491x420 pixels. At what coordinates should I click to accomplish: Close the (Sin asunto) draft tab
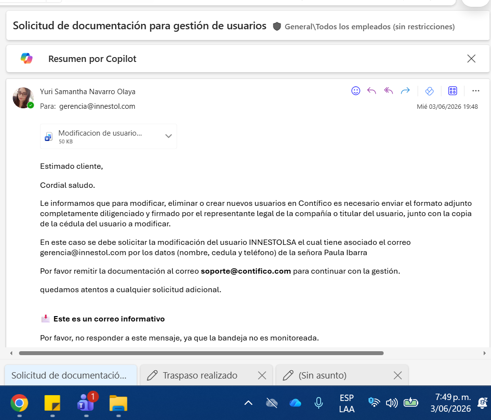coord(398,375)
